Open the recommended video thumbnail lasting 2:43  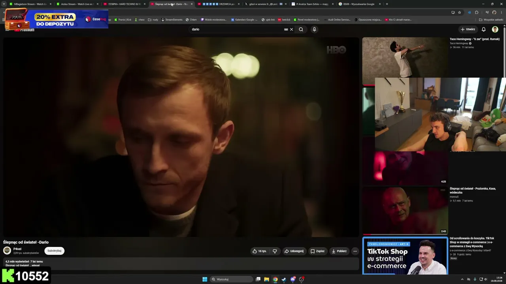pyautogui.click(x=405, y=210)
